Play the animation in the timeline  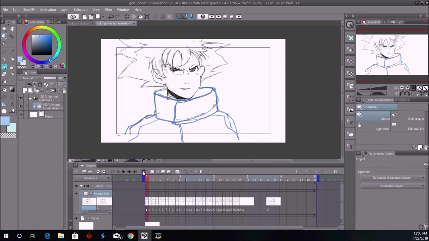pos(124,172)
